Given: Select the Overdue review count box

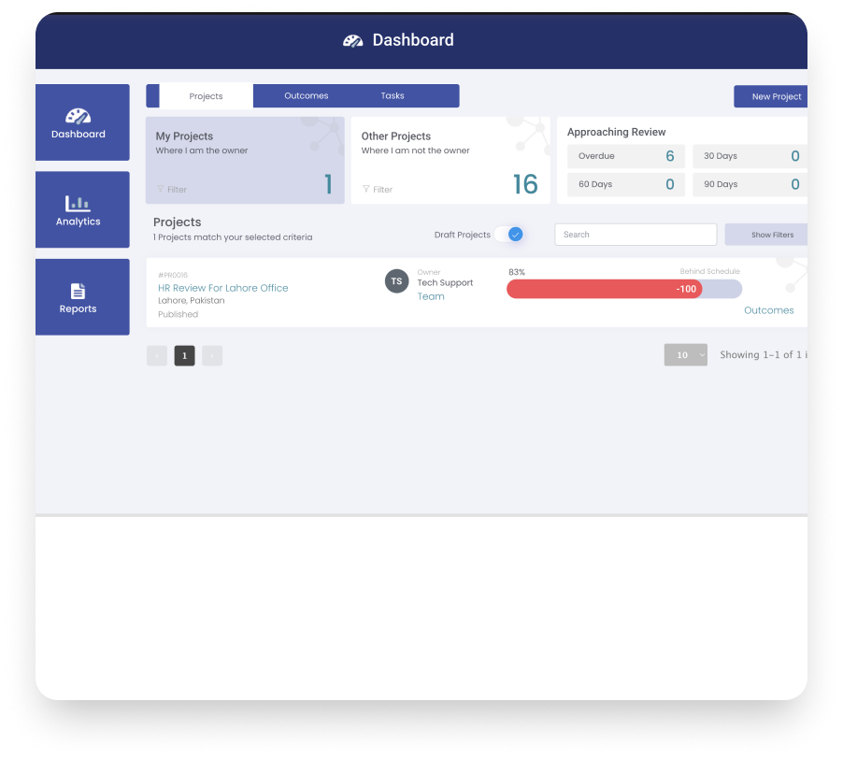Looking at the screenshot, I should click(x=625, y=156).
